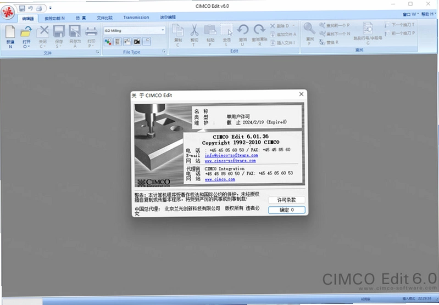439x305 pixels.
Task: Click the quick access print icon
Action: tap(39, 8)
